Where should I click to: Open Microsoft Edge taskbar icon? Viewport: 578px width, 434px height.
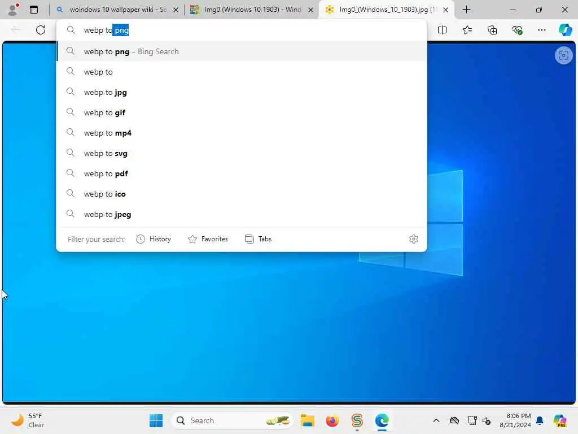tap(382, 420)
